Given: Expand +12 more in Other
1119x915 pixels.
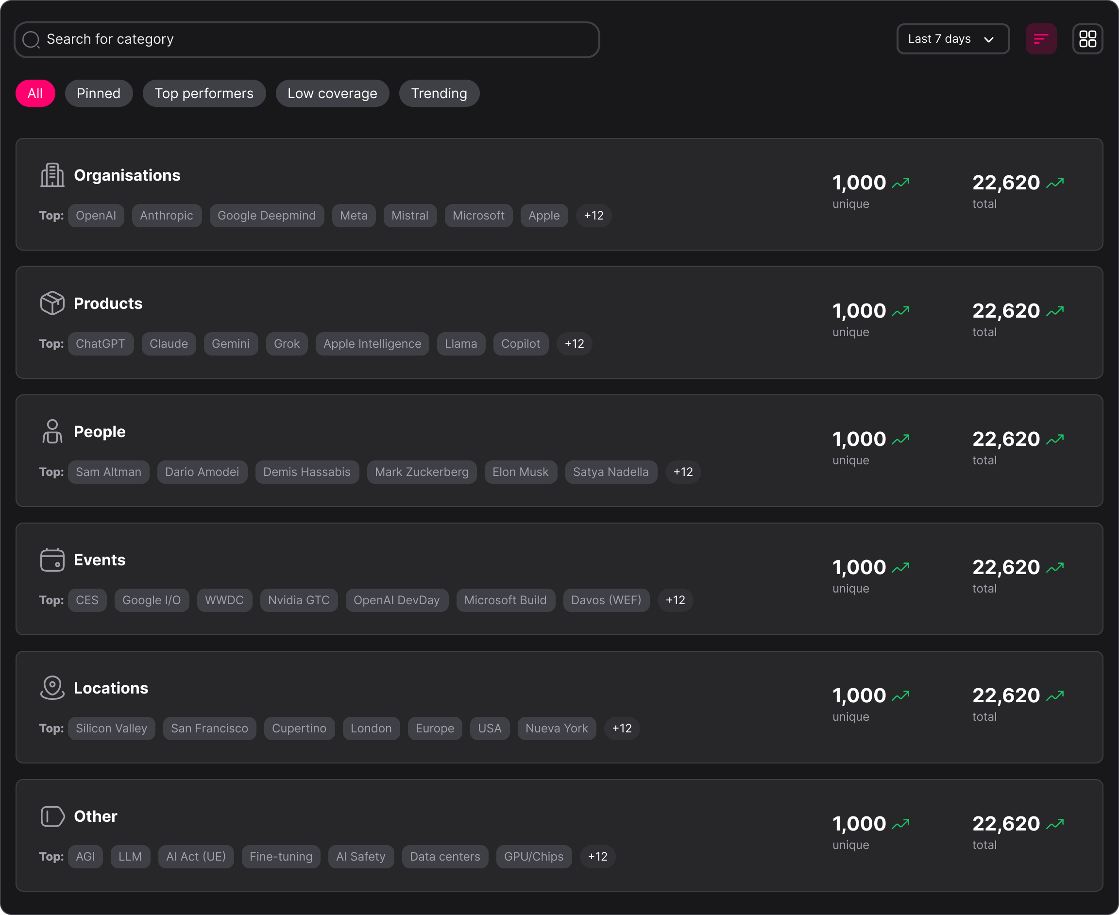Looking at the screenshot, I should [598, 857].
